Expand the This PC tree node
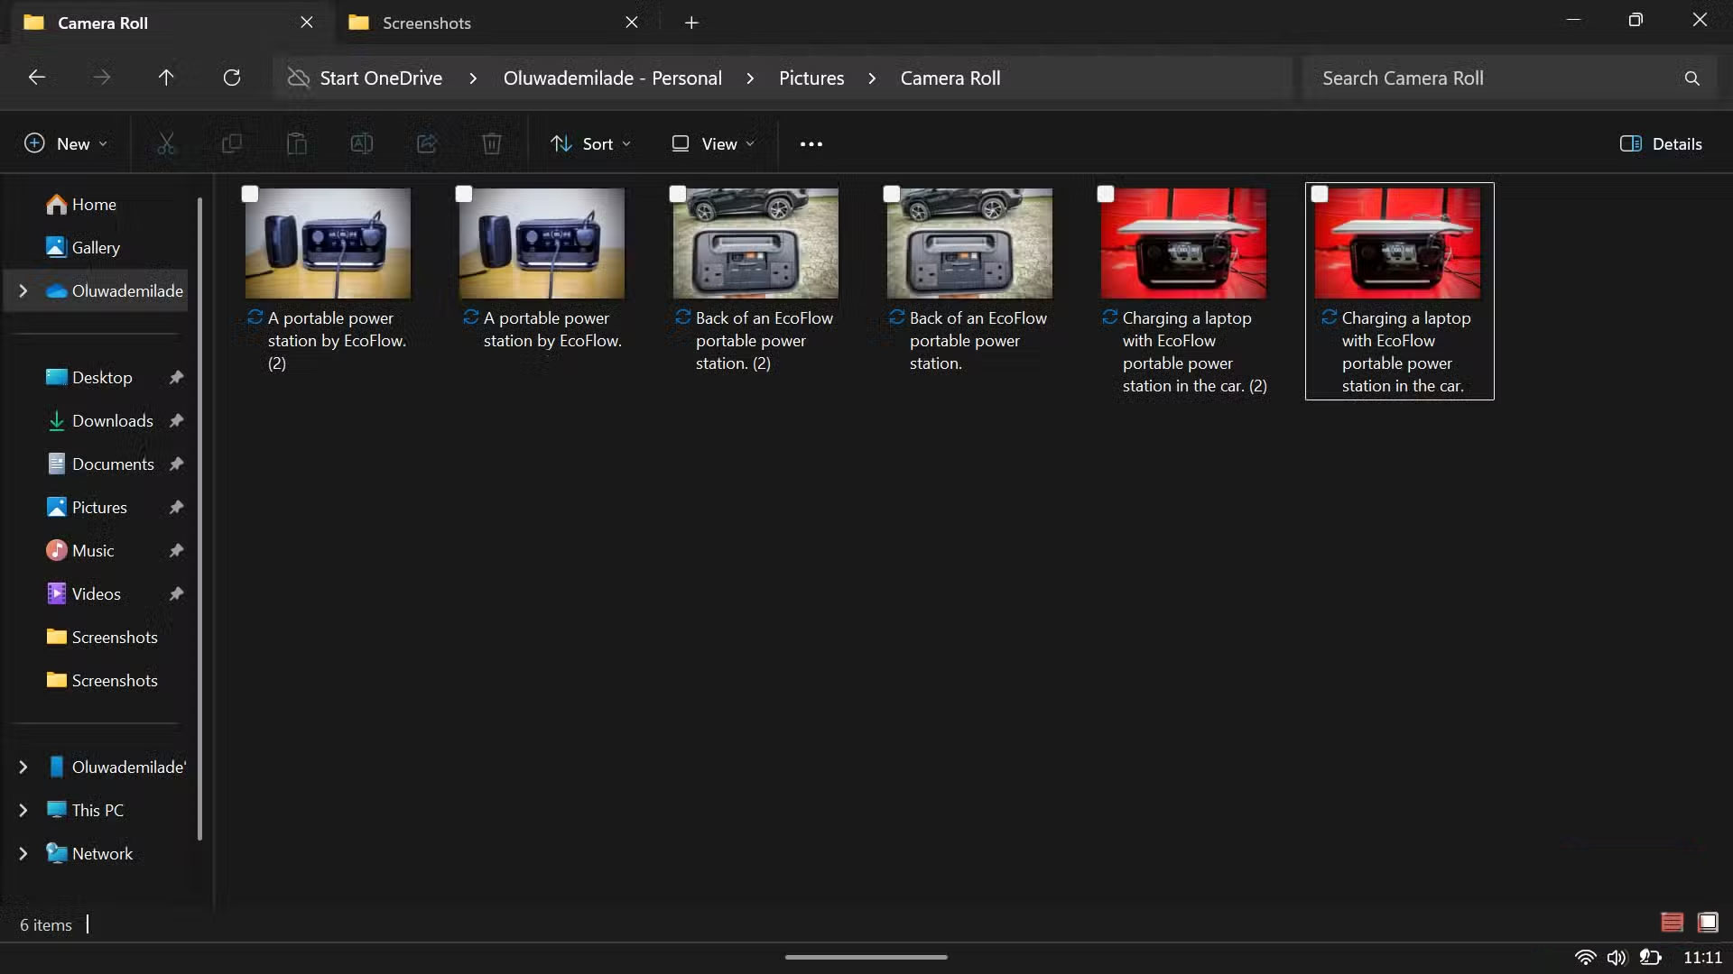The image size is (1733, 974). [23, 811]
